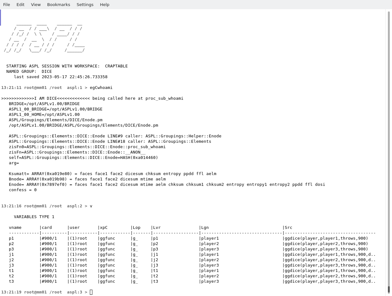The height and width of the screenshot is (296, 392).
Task: Click the xpC column header
Action: click(x=103, y=228)
